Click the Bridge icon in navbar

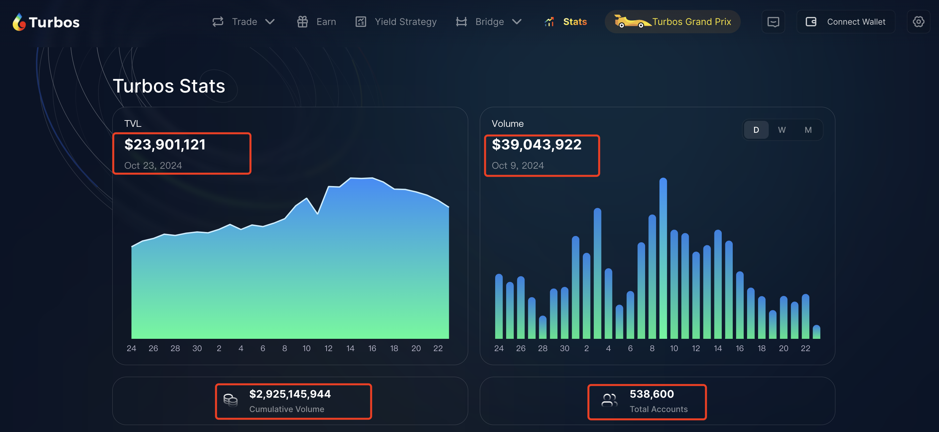pyautogui.click(x=461, y=22)
